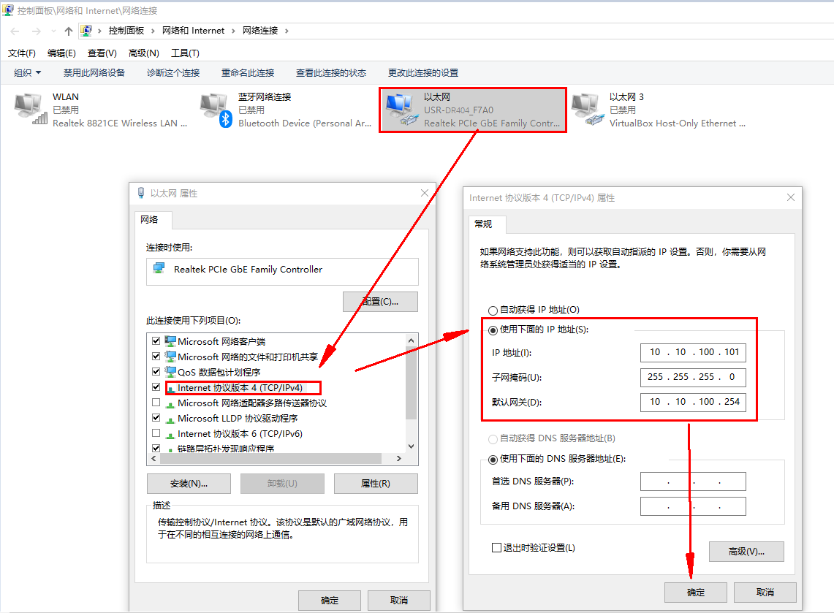Open the 组织 dropdown in toolbar
The image size is (834, 613).
[28, 73]
